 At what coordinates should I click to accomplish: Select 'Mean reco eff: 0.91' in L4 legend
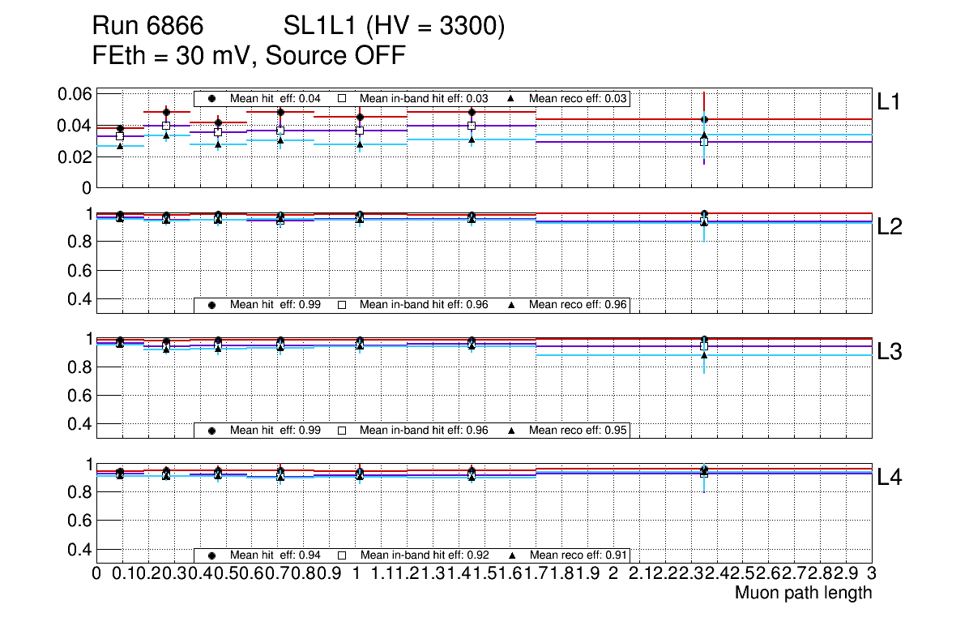click(x=578, y=556)
